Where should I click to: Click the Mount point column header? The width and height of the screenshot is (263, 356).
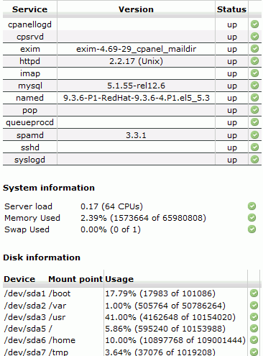click(75, 279)
